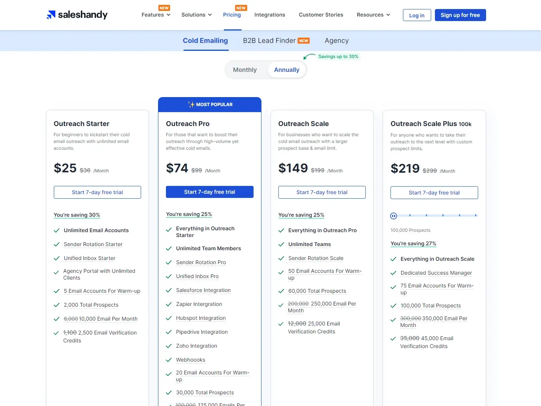Open the Features dropdown menu
This screenshot has width=541, height=406.
[x=156, y=15]
